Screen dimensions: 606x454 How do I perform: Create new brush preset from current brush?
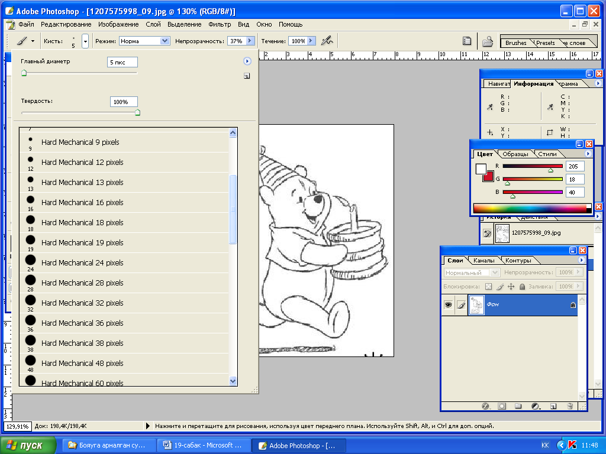pyautogui.click(x=247, y=76)
